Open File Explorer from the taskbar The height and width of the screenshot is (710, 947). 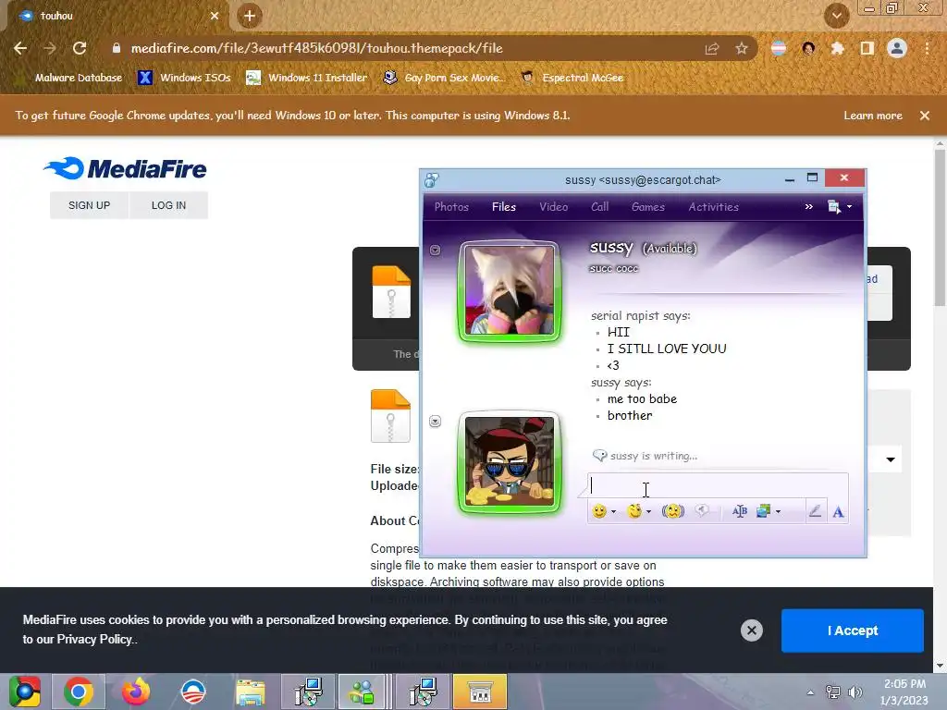coord(250,692)
